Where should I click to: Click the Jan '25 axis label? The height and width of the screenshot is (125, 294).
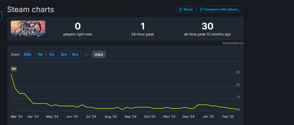[x=208, y=116]
